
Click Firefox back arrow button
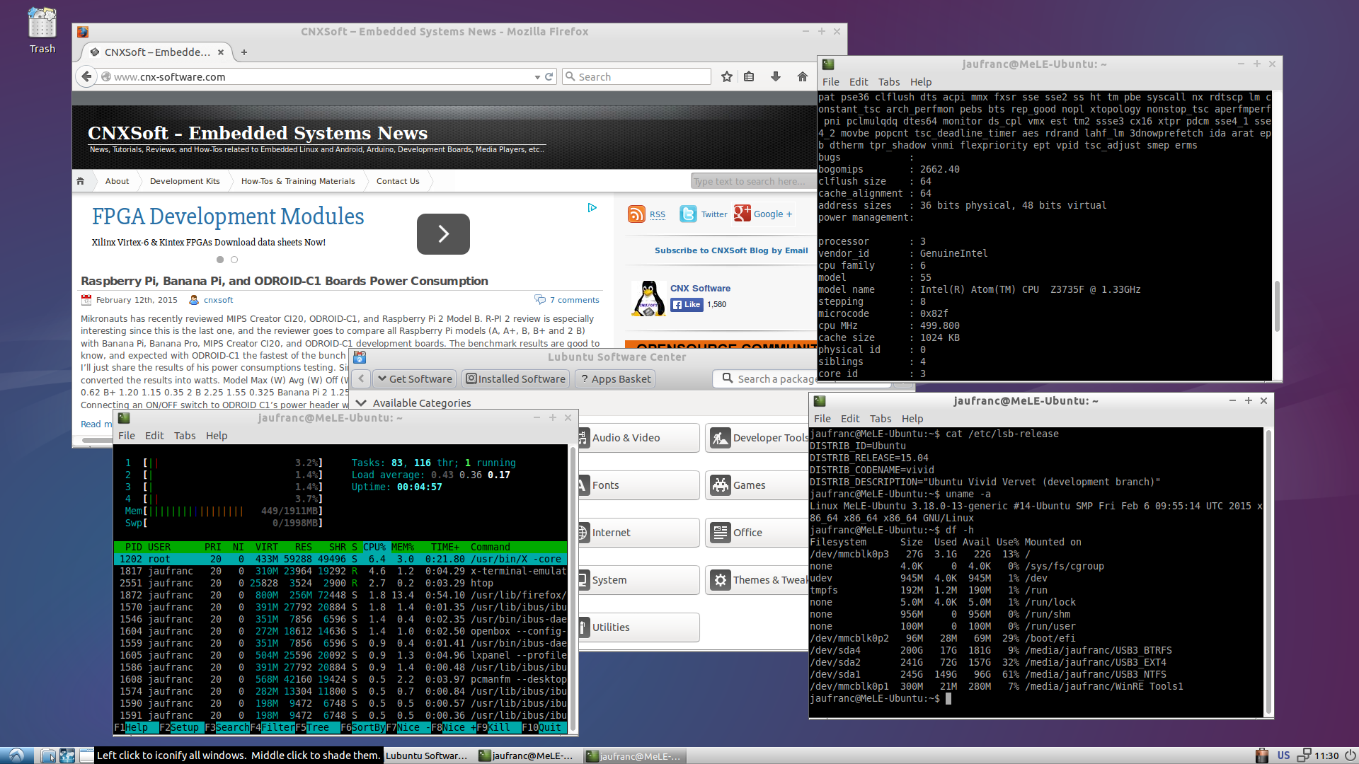86,76
